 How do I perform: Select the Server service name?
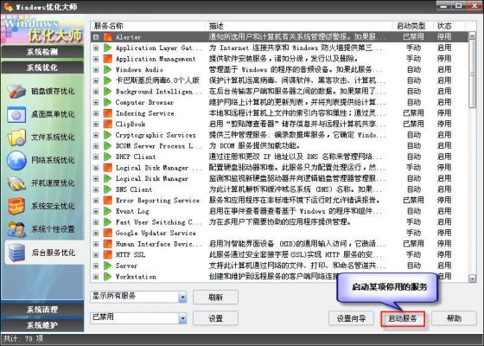point(126,266)
